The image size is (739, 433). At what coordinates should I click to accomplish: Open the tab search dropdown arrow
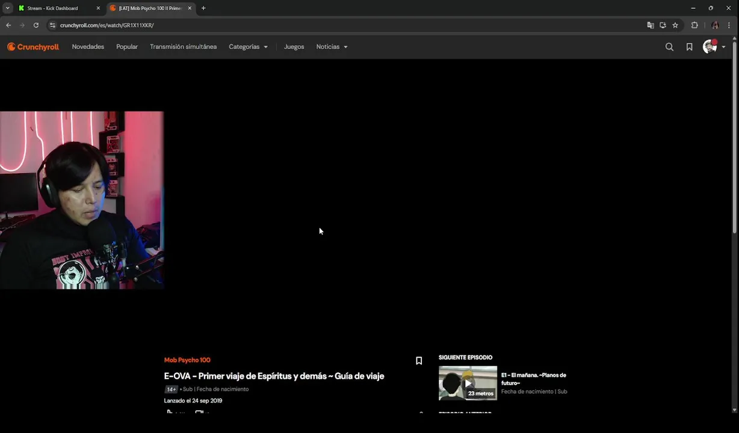pos(7,8)
